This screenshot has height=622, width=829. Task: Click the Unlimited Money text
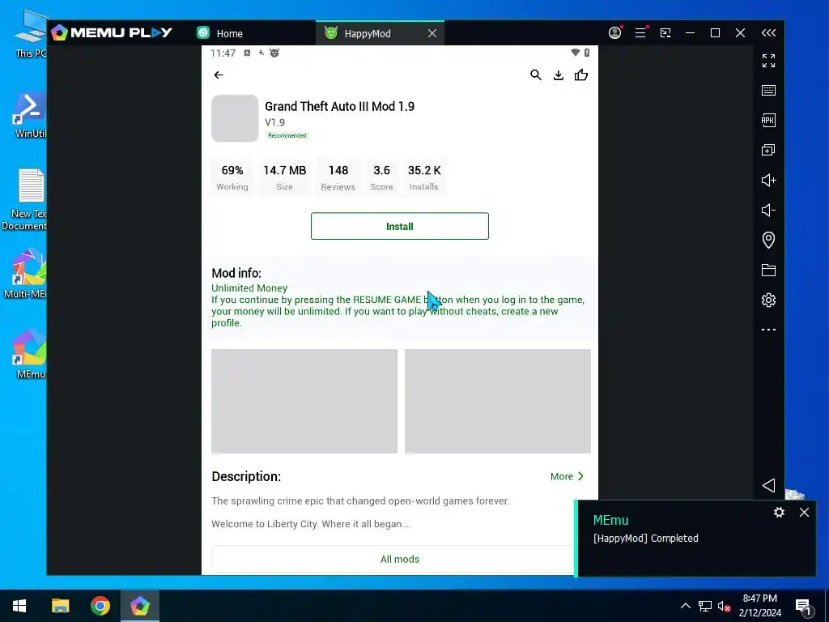point(249,288)
